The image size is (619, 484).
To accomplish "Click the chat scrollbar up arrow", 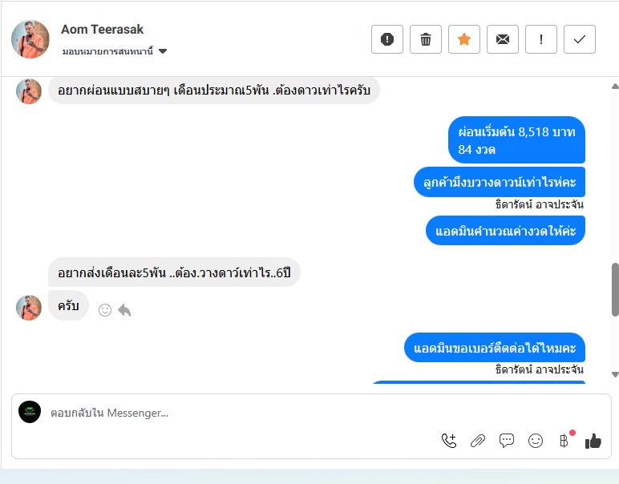I will coord(615,86).
